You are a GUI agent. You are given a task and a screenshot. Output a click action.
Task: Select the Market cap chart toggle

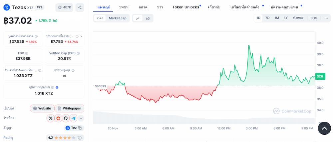click(118, 18)
